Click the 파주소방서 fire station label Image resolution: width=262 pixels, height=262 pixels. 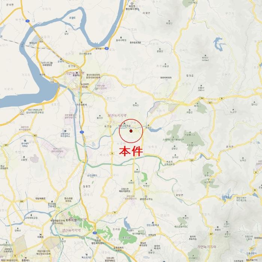pyautogui.click(x=82, y=105)
